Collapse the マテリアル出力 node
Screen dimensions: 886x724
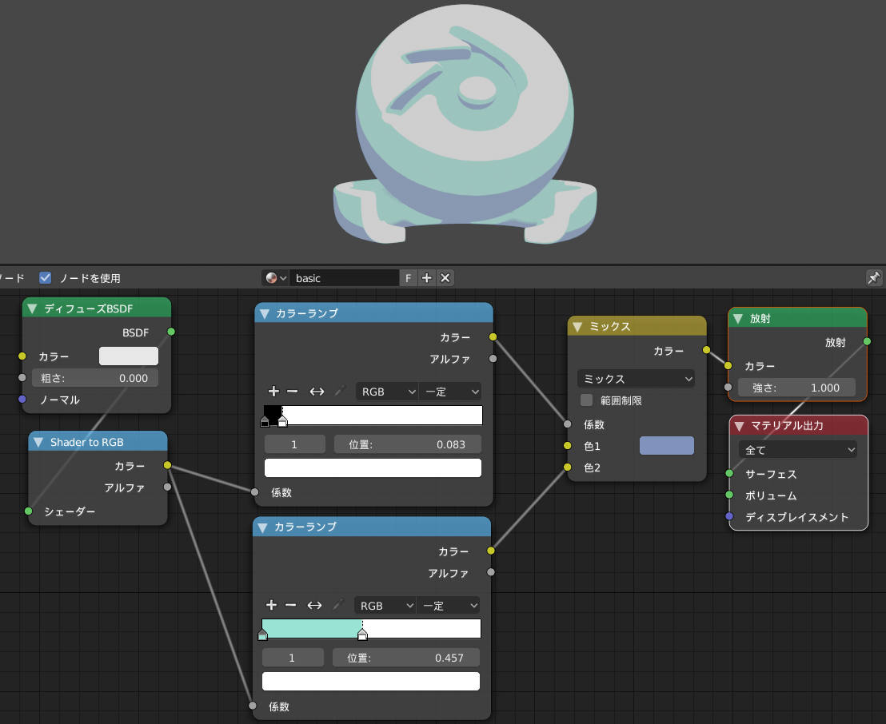click(739, 426)
